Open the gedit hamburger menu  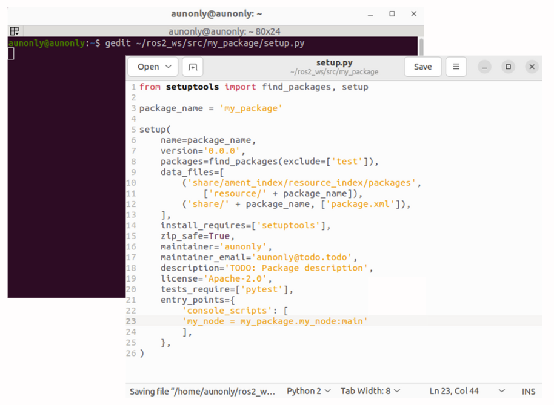click(456, 67)
